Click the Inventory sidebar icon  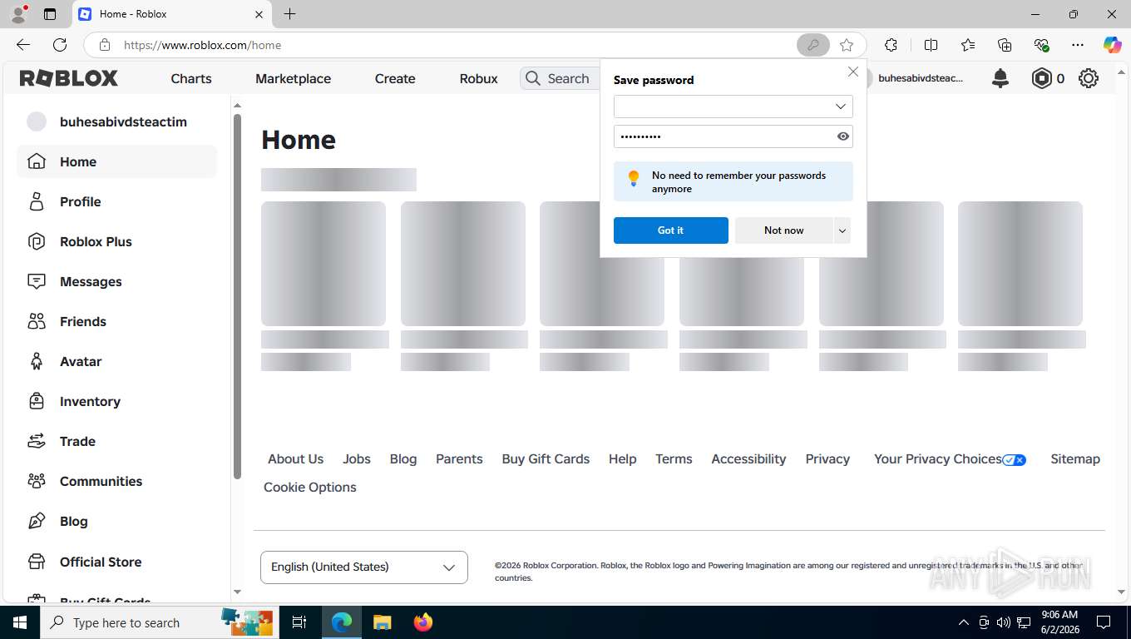point(37,401)
